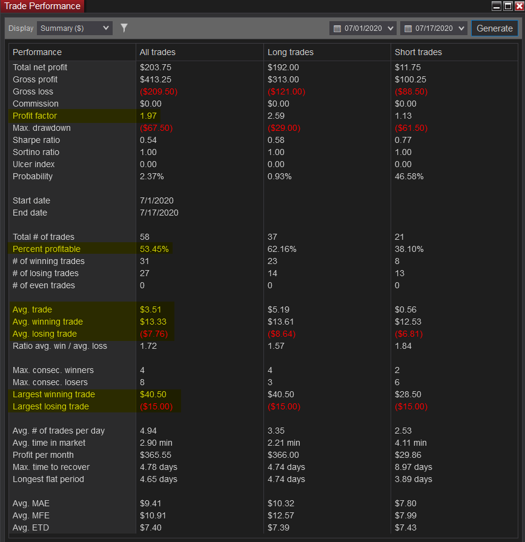
Task: Select the Max. time to recover label
Action: [51, 467]
